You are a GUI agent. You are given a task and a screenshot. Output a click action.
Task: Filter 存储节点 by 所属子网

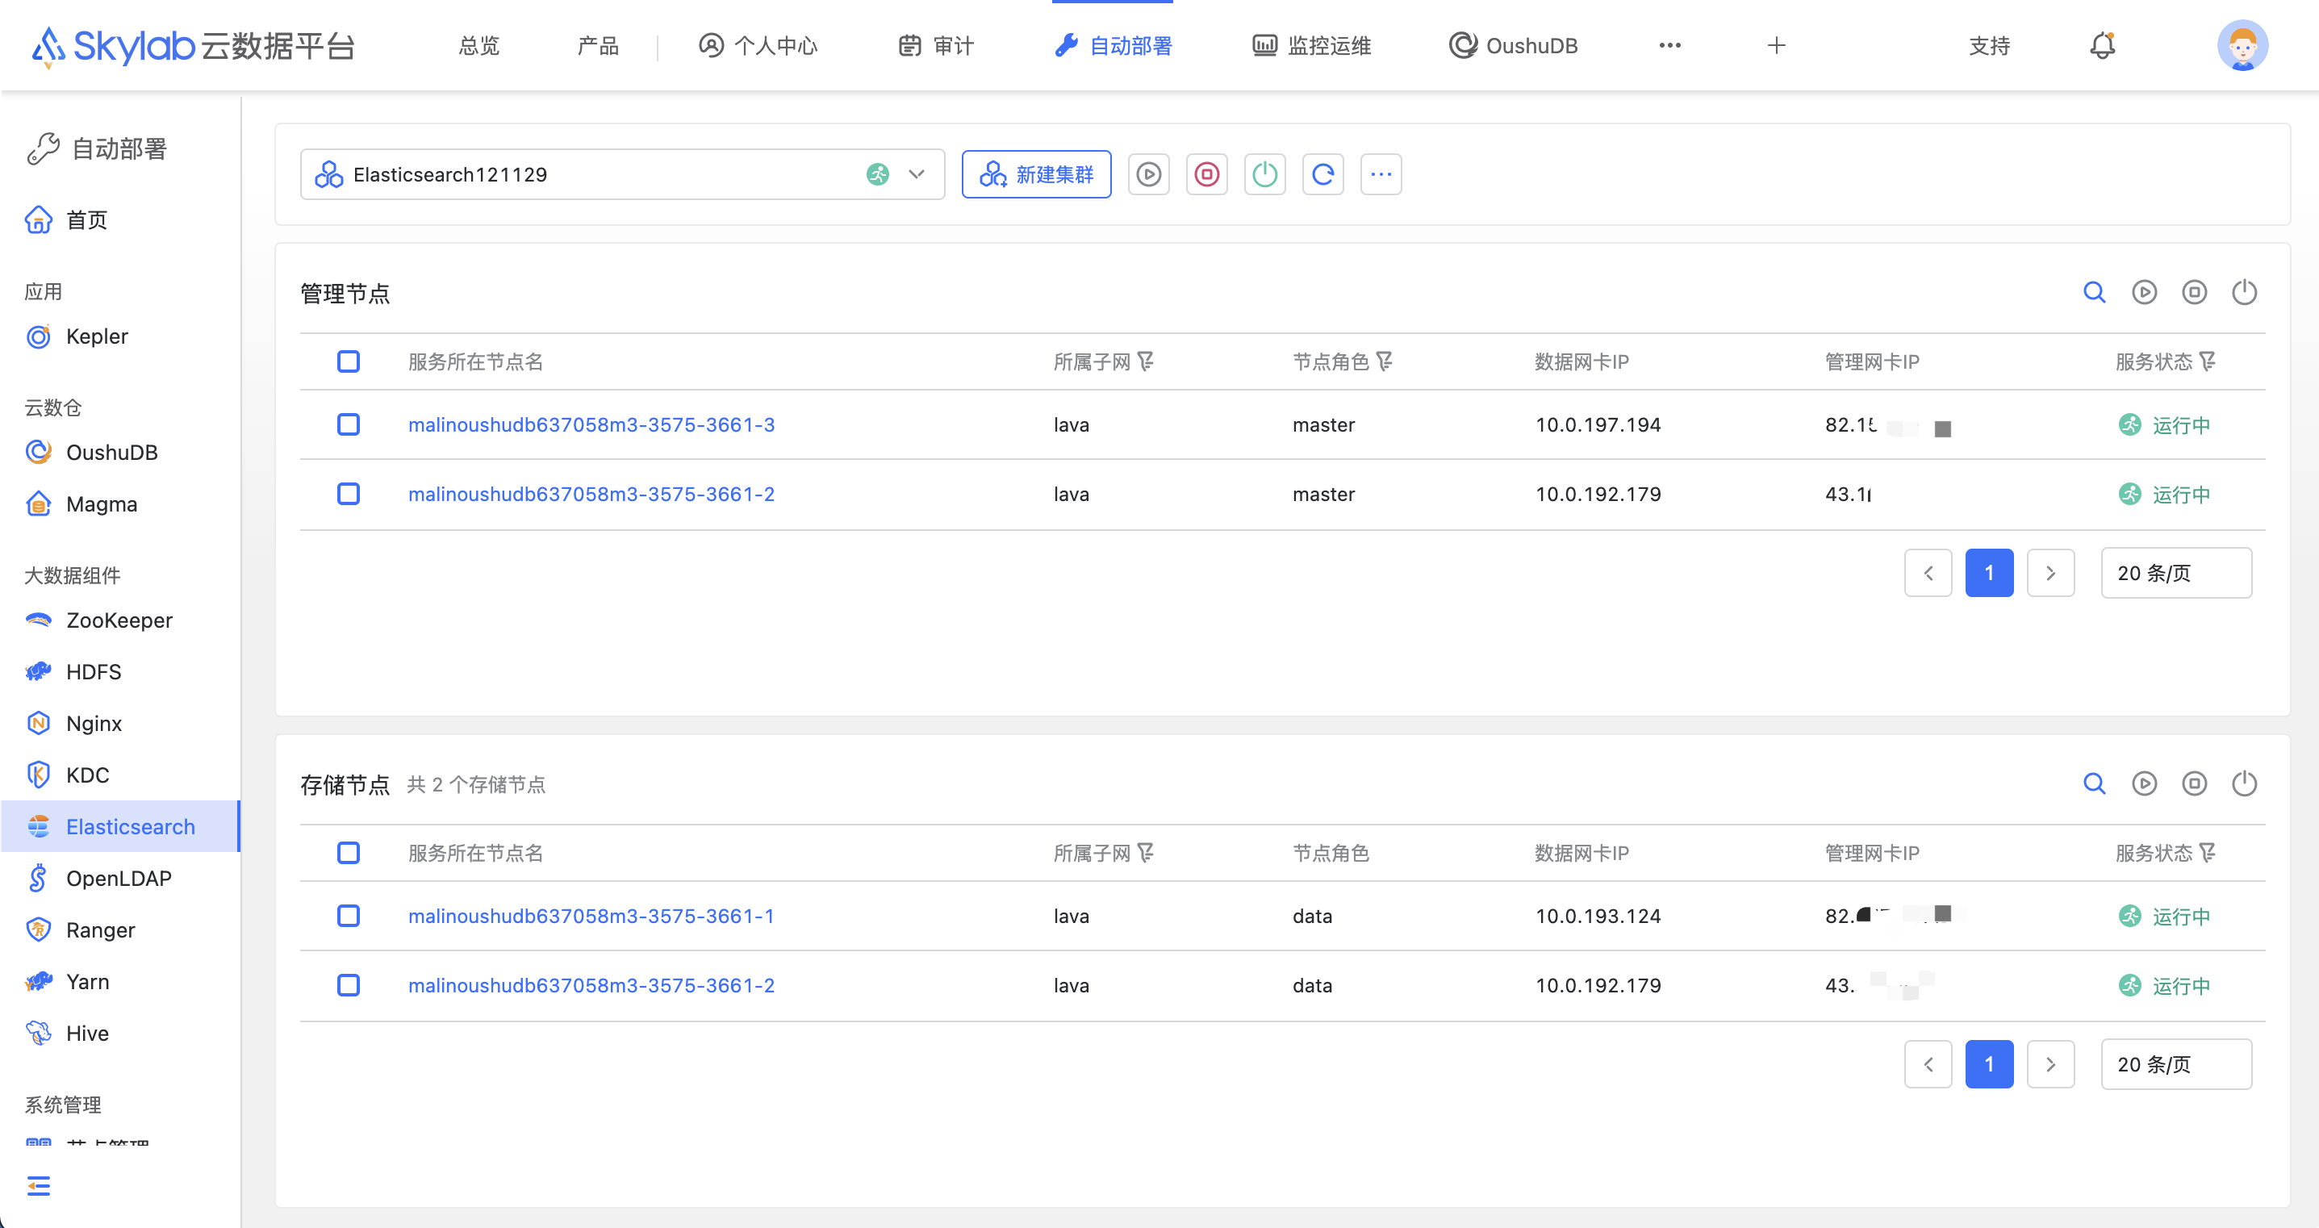click(x=1145, y=853)
